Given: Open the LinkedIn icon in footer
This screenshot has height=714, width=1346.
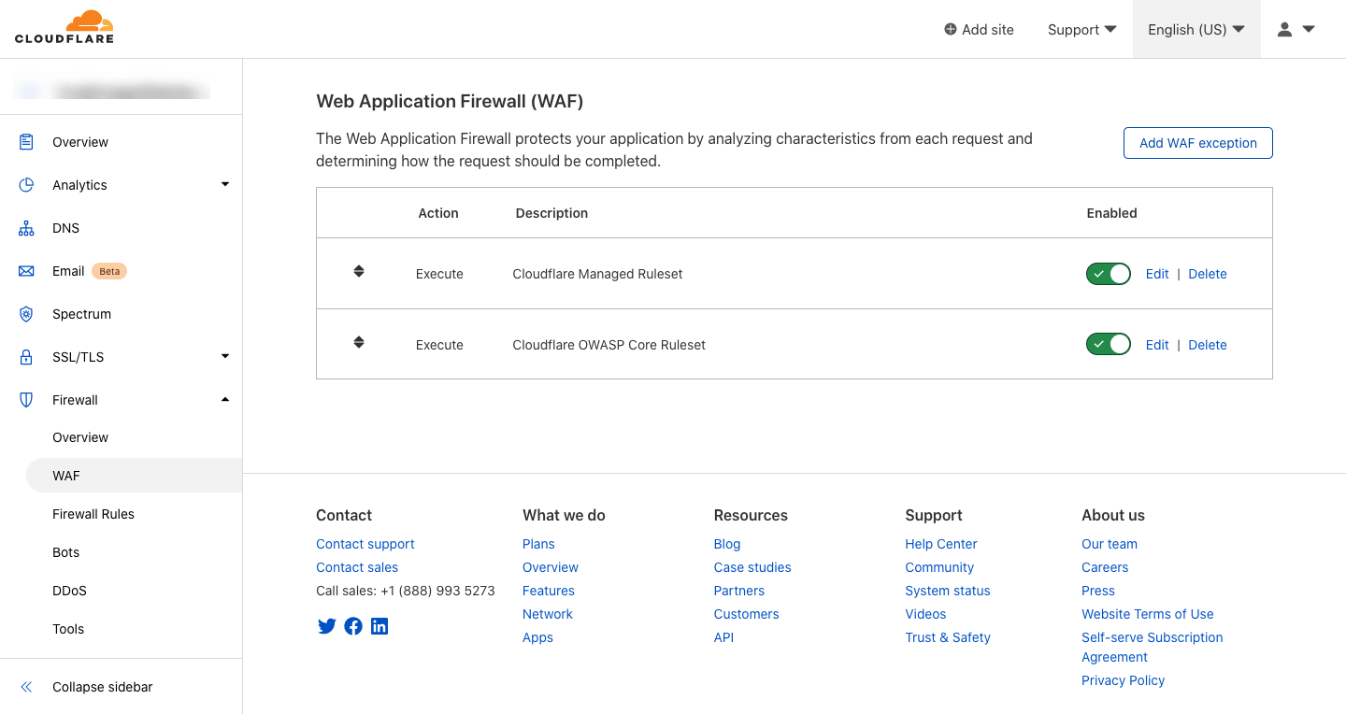Looking at the screenshot, I should tap(379, 626).
